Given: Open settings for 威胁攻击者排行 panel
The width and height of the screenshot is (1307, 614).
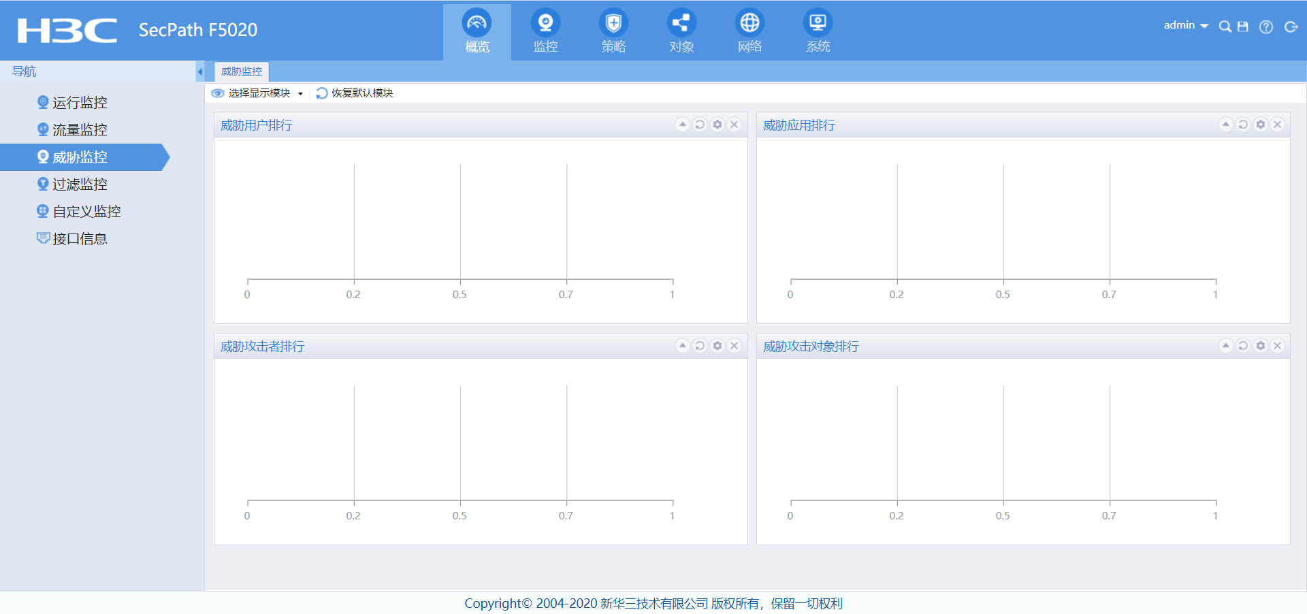Looking at the screenshot, I should 717,346.
